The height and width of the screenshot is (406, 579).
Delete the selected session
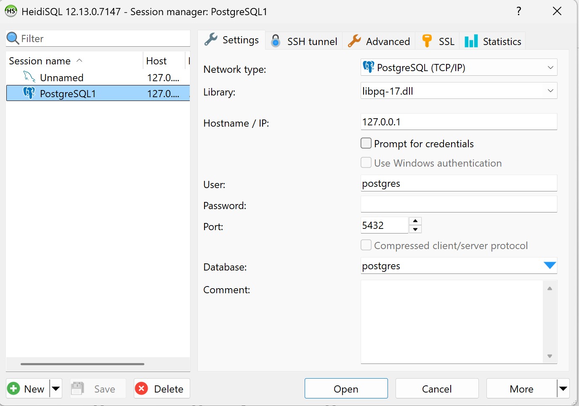(x=162, y=388)
